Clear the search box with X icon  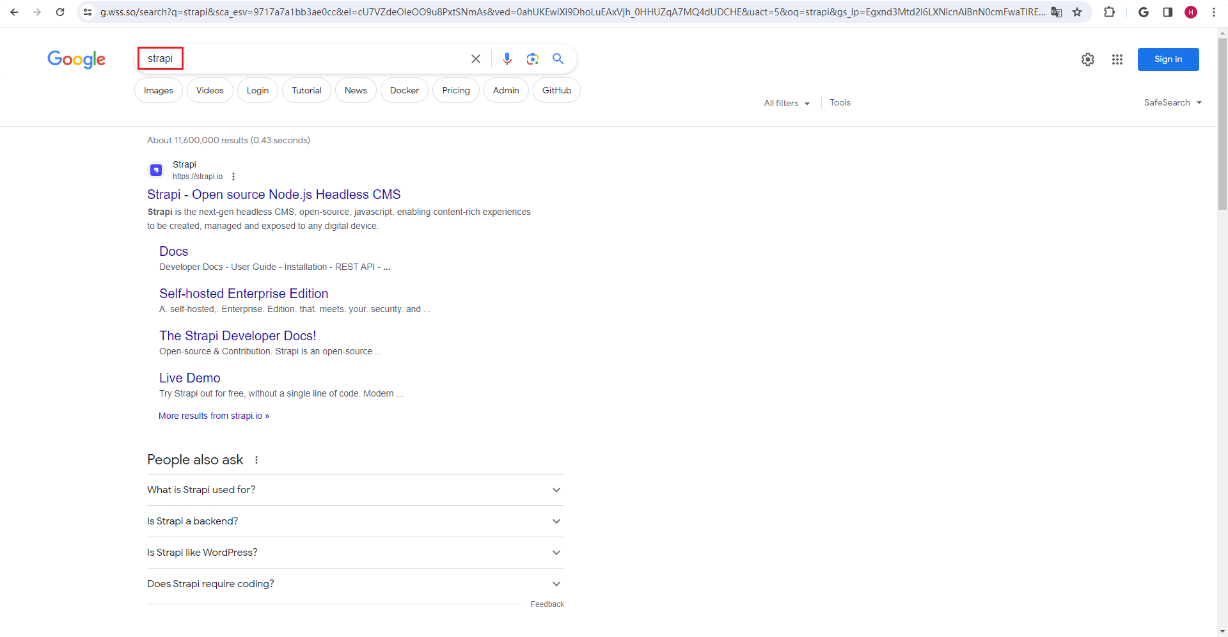tap(476, 59)
